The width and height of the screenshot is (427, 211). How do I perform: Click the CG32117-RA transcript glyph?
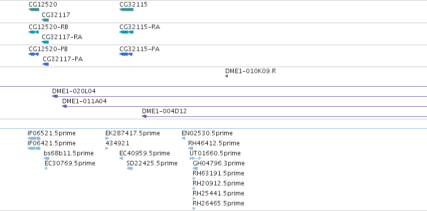pyautogui.click(x=45, y=42)
